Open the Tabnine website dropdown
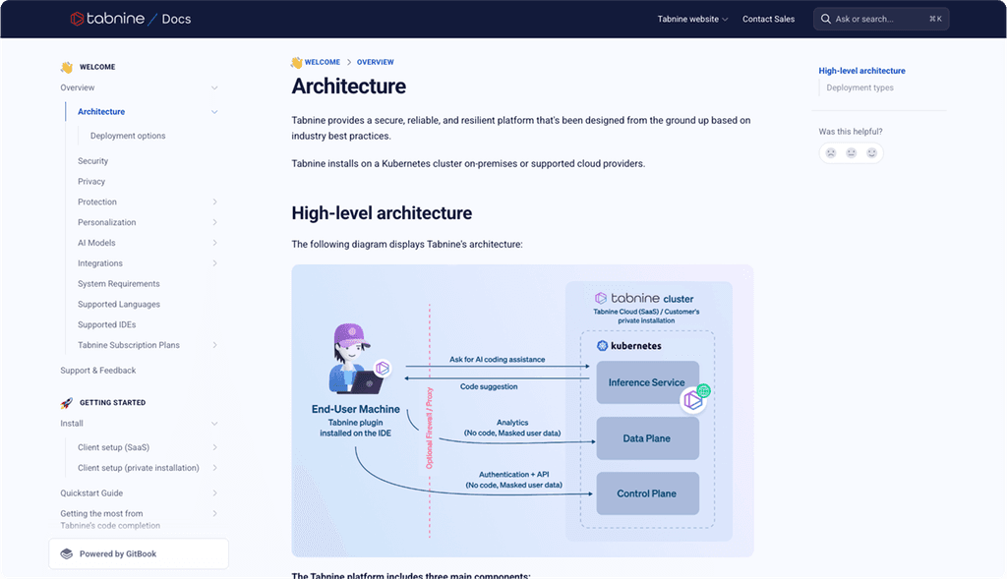The width and height of the screenshot is (1007, 579). coord(692,18)
